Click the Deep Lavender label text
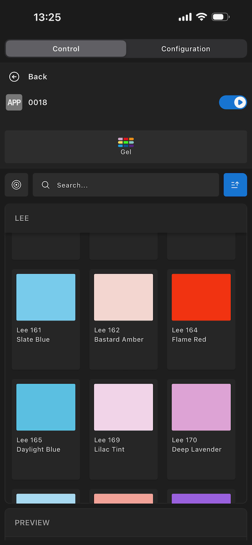 (x=197, y=449)
